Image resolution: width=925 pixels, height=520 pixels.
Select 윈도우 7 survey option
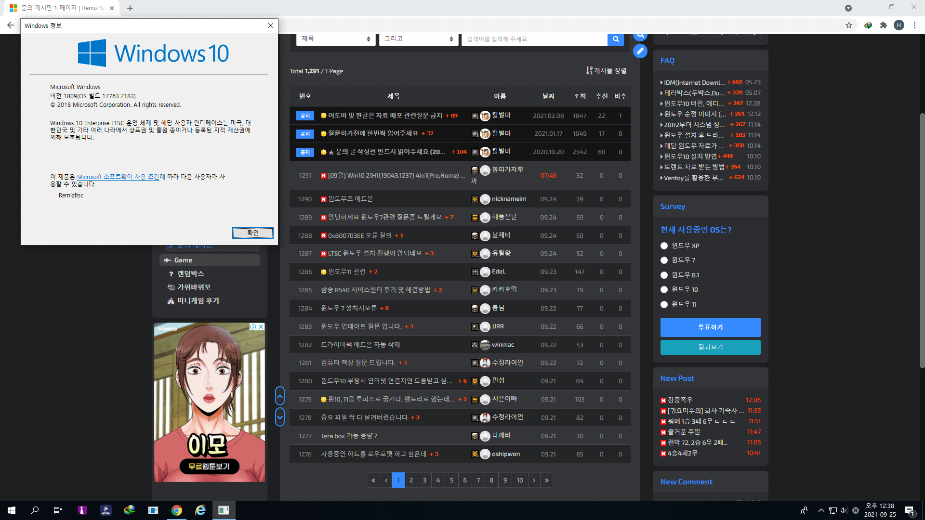click(664, 260)
